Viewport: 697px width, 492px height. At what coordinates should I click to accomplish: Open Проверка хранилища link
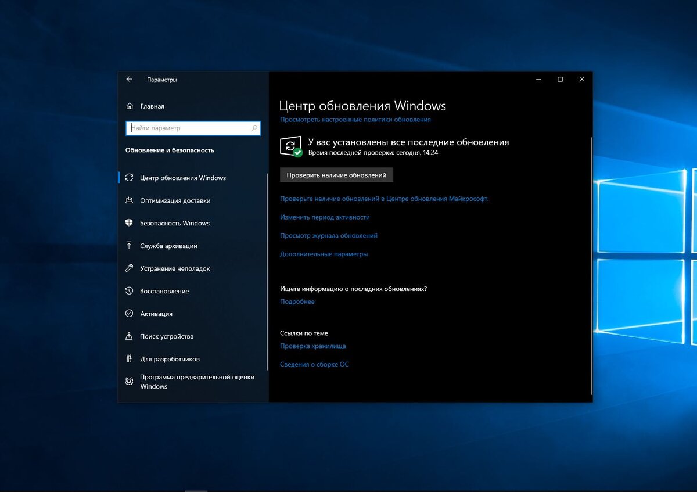[313, 346]
